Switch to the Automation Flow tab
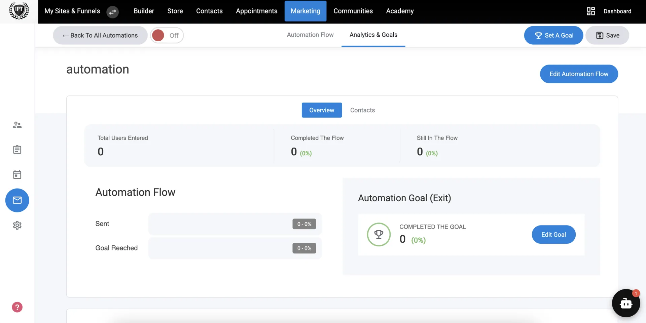Screen dimensions: 646x323 point(310,35)
